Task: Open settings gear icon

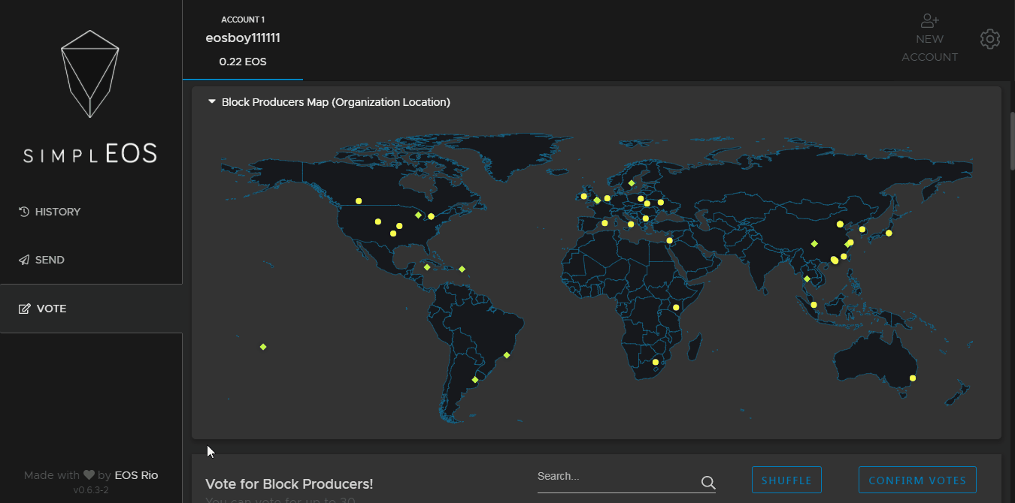Action: pos(990,39)
